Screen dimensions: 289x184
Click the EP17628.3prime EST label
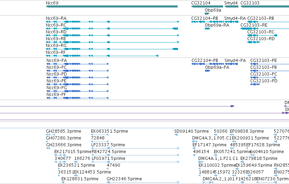[263, 145]
